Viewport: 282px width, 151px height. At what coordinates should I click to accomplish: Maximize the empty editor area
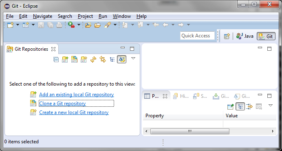(269, 49)
